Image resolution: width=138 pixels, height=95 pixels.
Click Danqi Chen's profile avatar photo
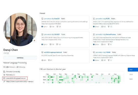coord(20,29)
